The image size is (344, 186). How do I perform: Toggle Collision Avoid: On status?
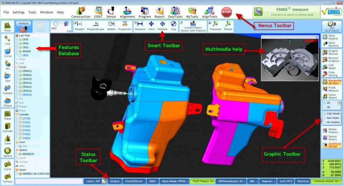pyautogui.click(x=327, y=181)
